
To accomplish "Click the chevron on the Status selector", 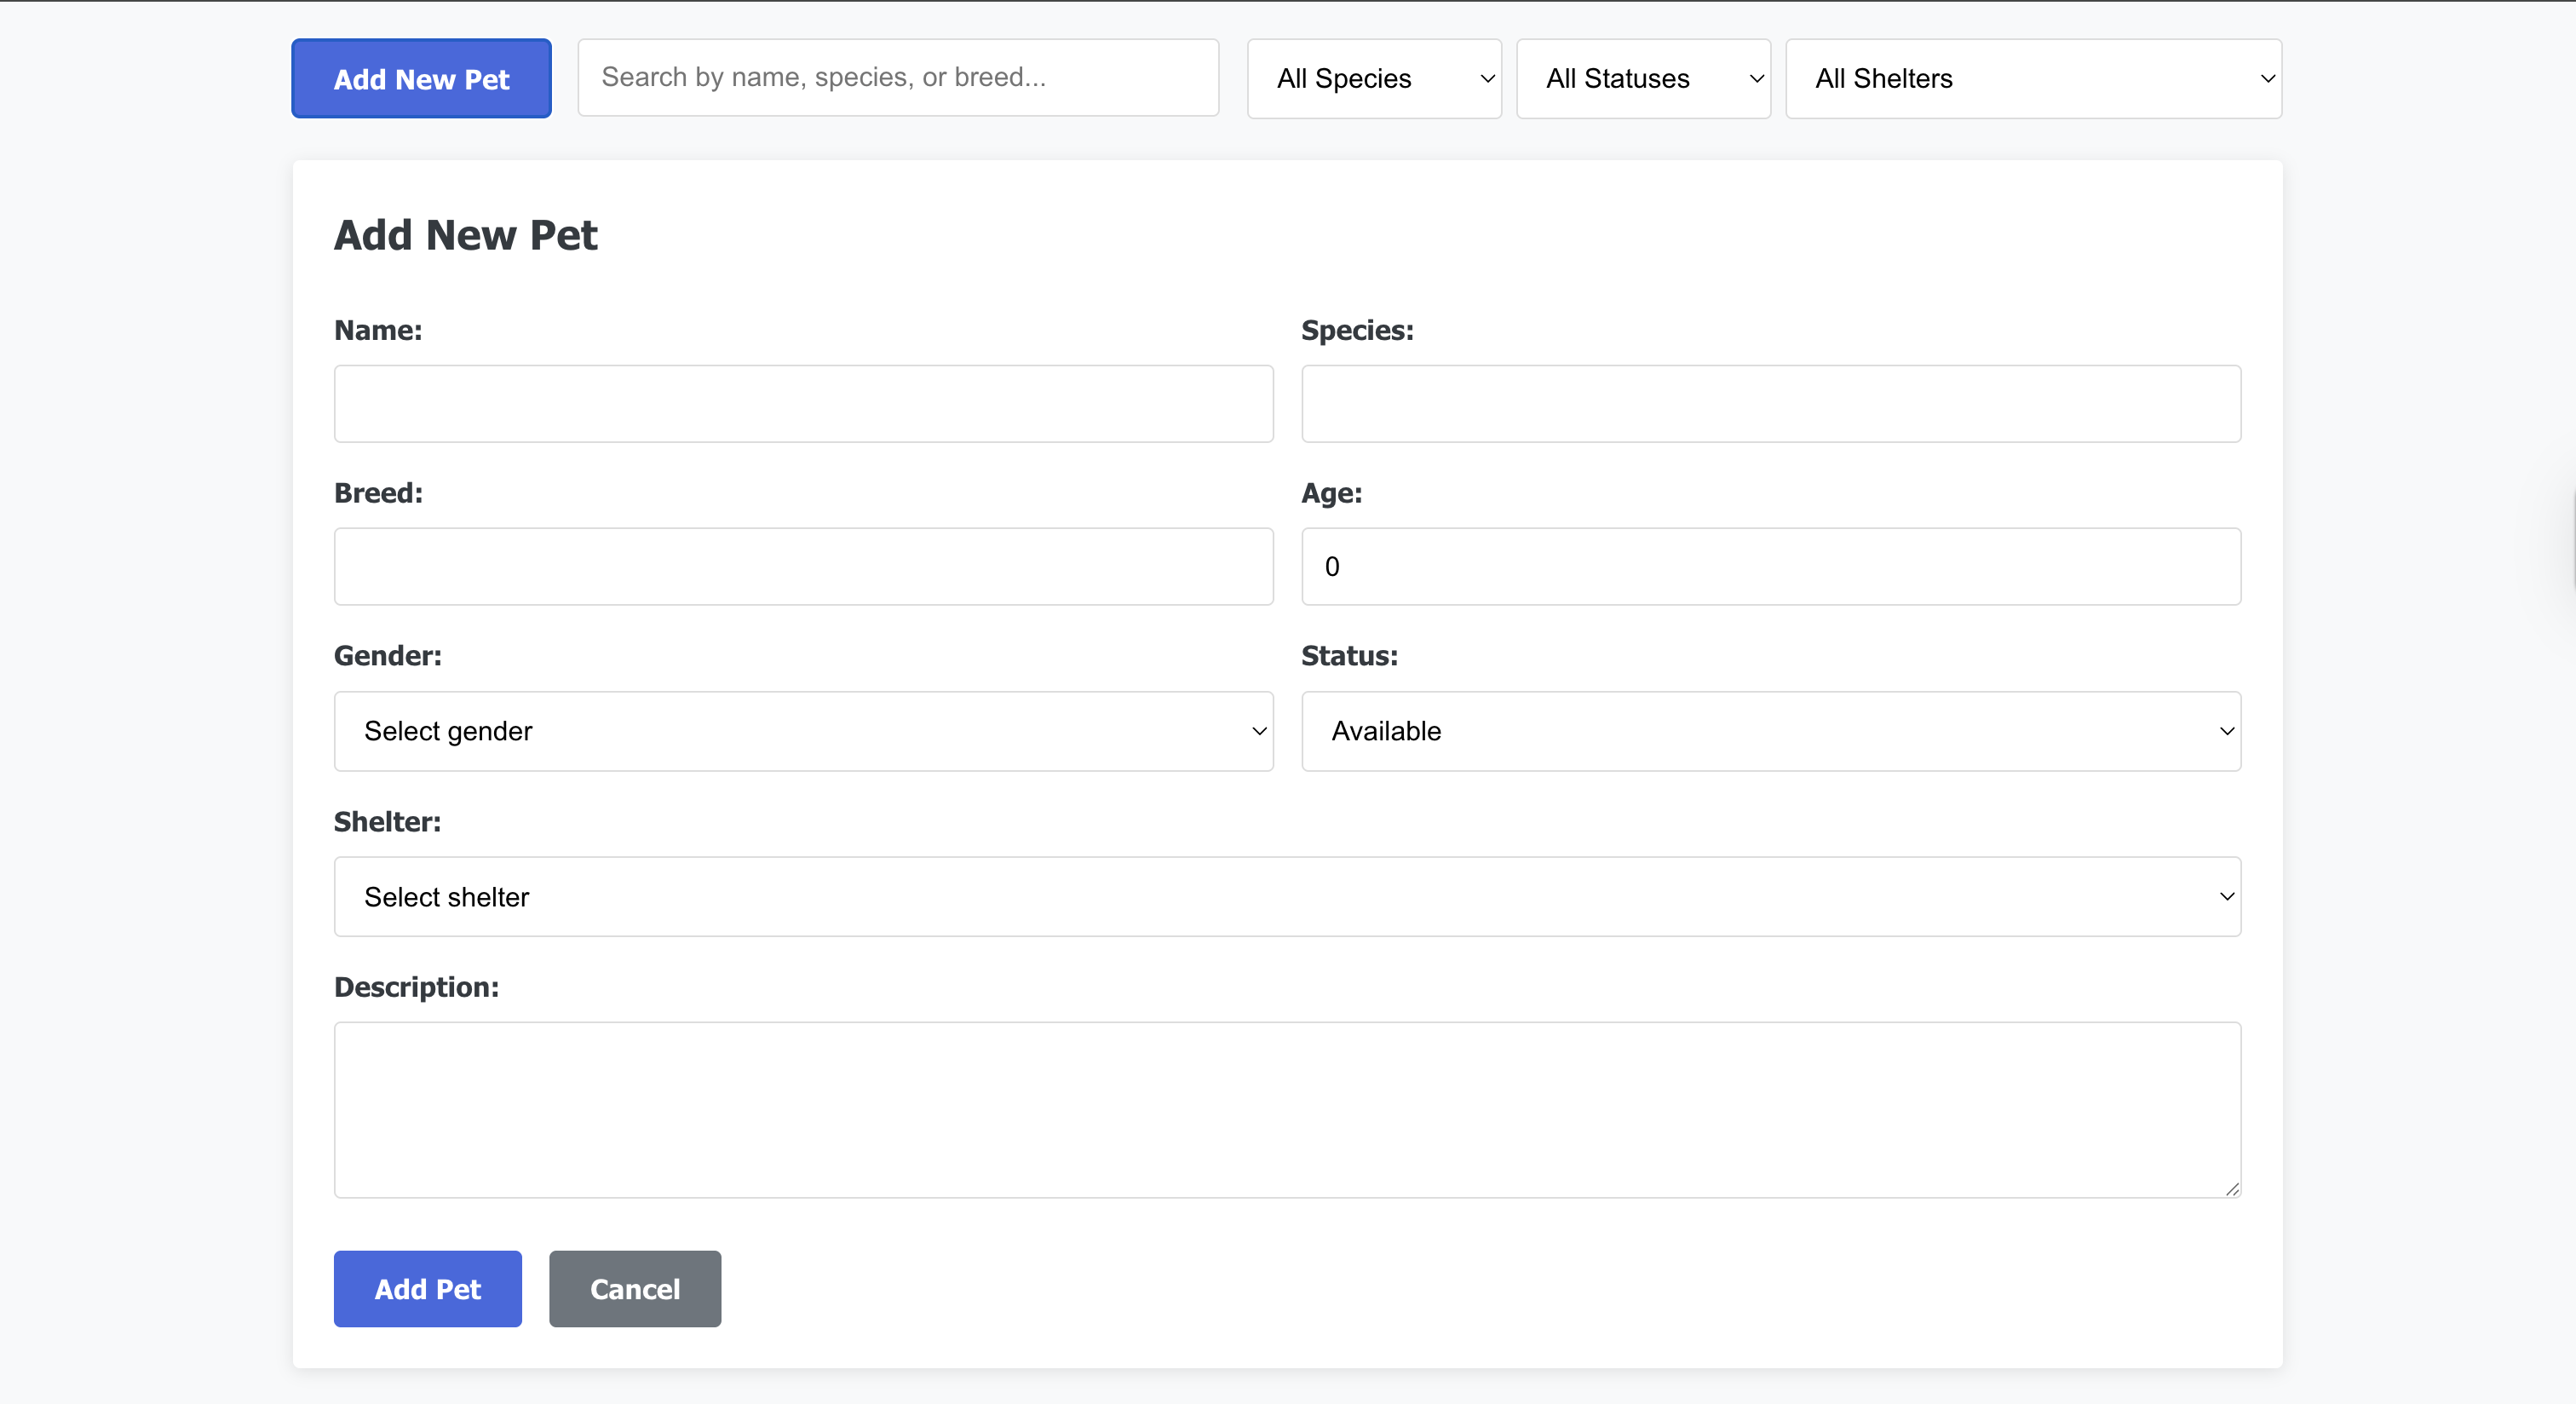I will pyautogui.click(x=2226, y=731).
